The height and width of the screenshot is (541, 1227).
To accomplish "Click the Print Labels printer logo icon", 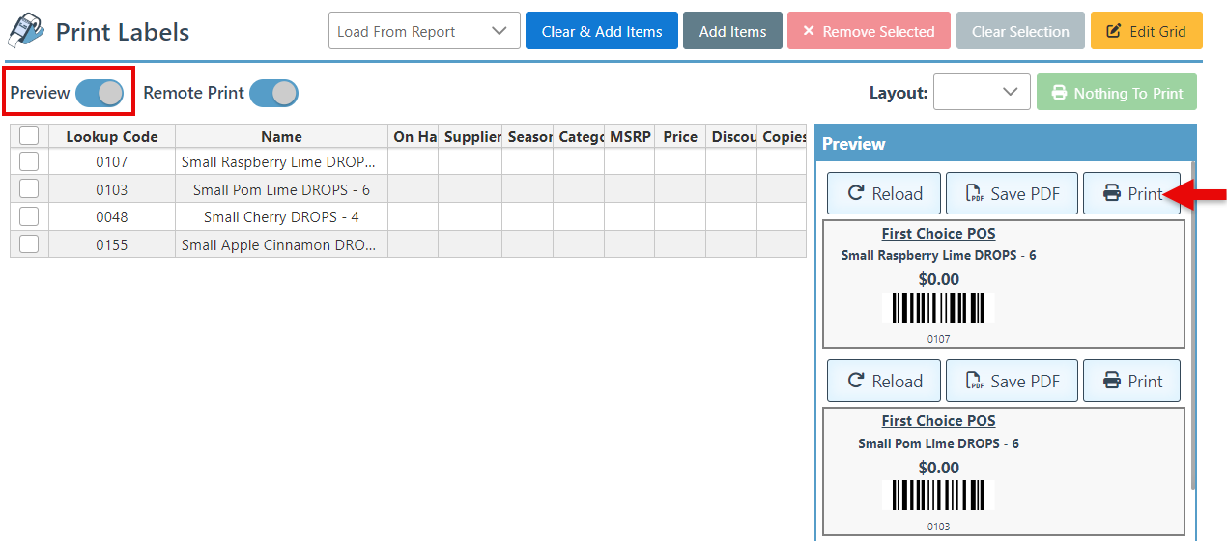I will coord(26,31).
